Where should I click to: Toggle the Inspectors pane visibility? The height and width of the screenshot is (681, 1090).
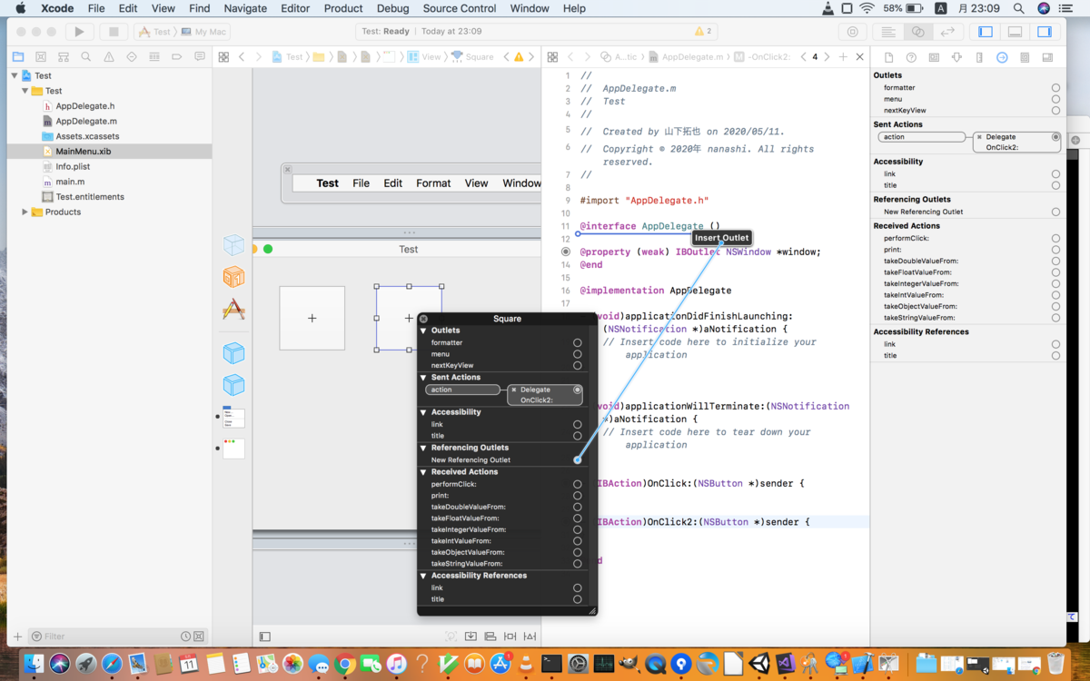pos(1045,32)
